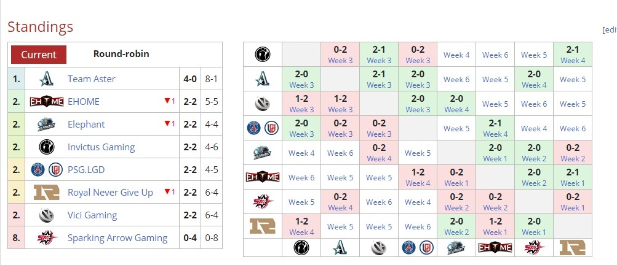Open the EHOME logo in the crosstable bottom row

(x=495, y=248)
